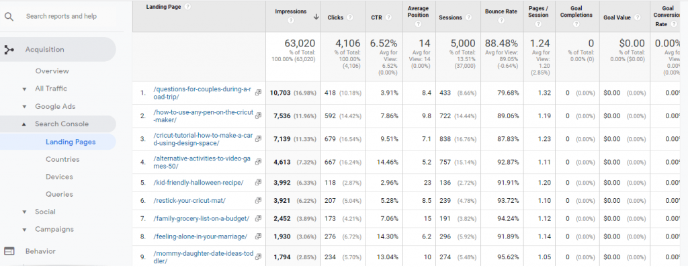Sort by Pages / Session column header

pyautogui.click(x=538, y=12)
